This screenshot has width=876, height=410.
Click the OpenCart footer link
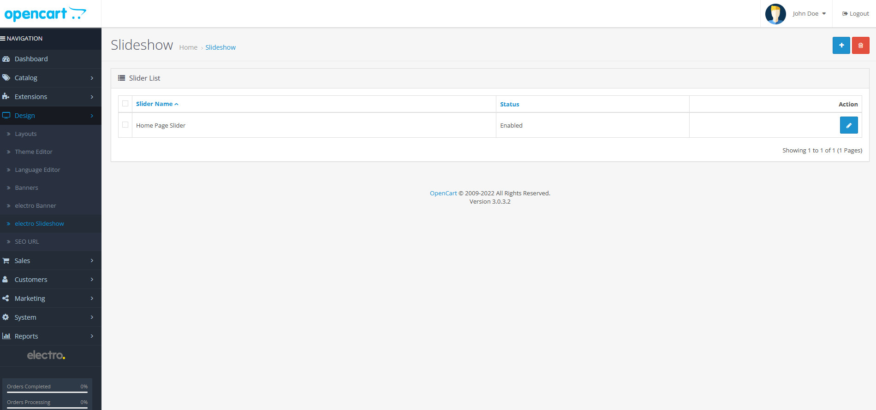(x=443, y=193)
